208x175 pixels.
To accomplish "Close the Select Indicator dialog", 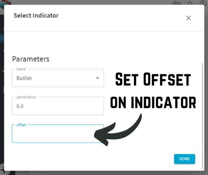I will click(189, 18).
